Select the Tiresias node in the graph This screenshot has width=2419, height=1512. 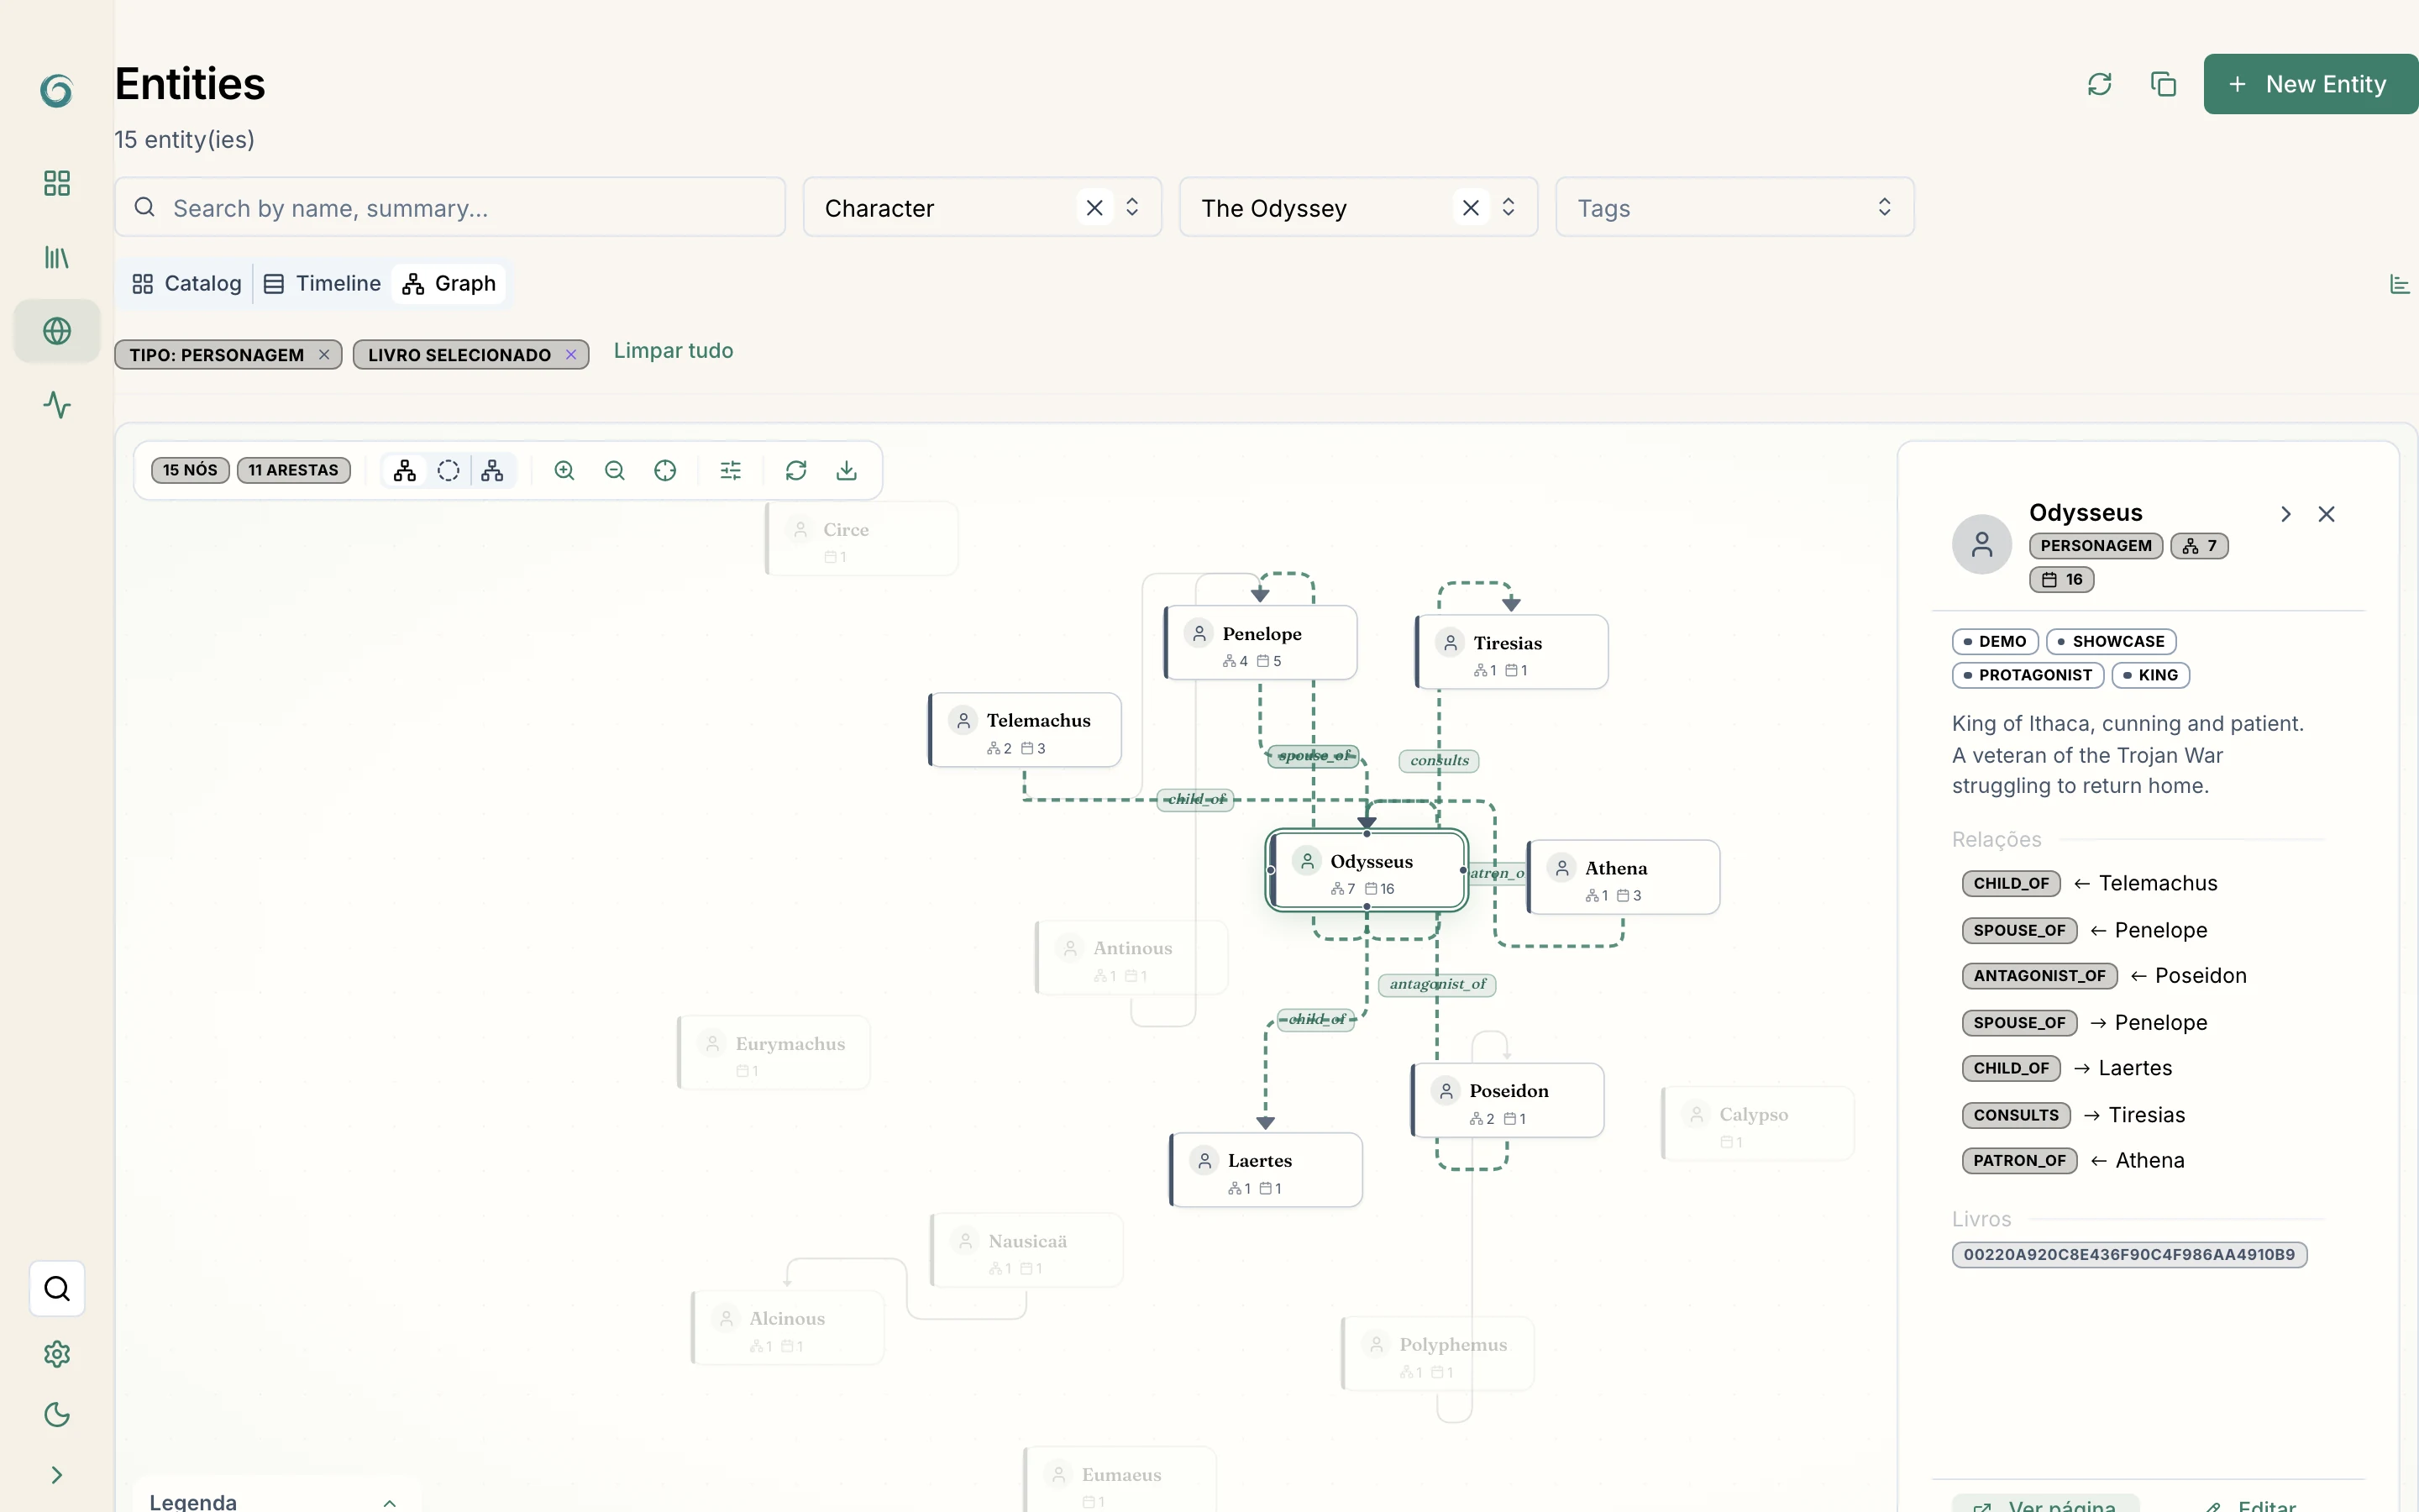click(x=1511, y=652)
